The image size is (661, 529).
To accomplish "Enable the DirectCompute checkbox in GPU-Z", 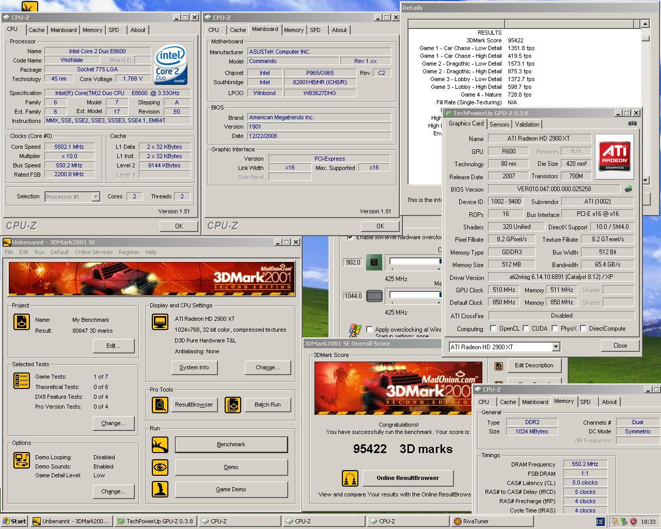I will [583, 329].
